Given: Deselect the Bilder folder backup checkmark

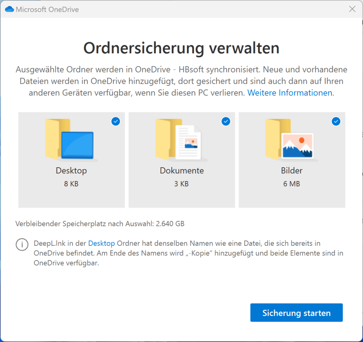Looking at the screenshot, I should tap(336, 121).
